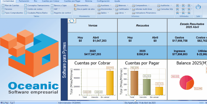Click the Terceros button
Image resolution: width=207 pixels, height=104 pixels.
pyautogui.click(x=9, y=9)
